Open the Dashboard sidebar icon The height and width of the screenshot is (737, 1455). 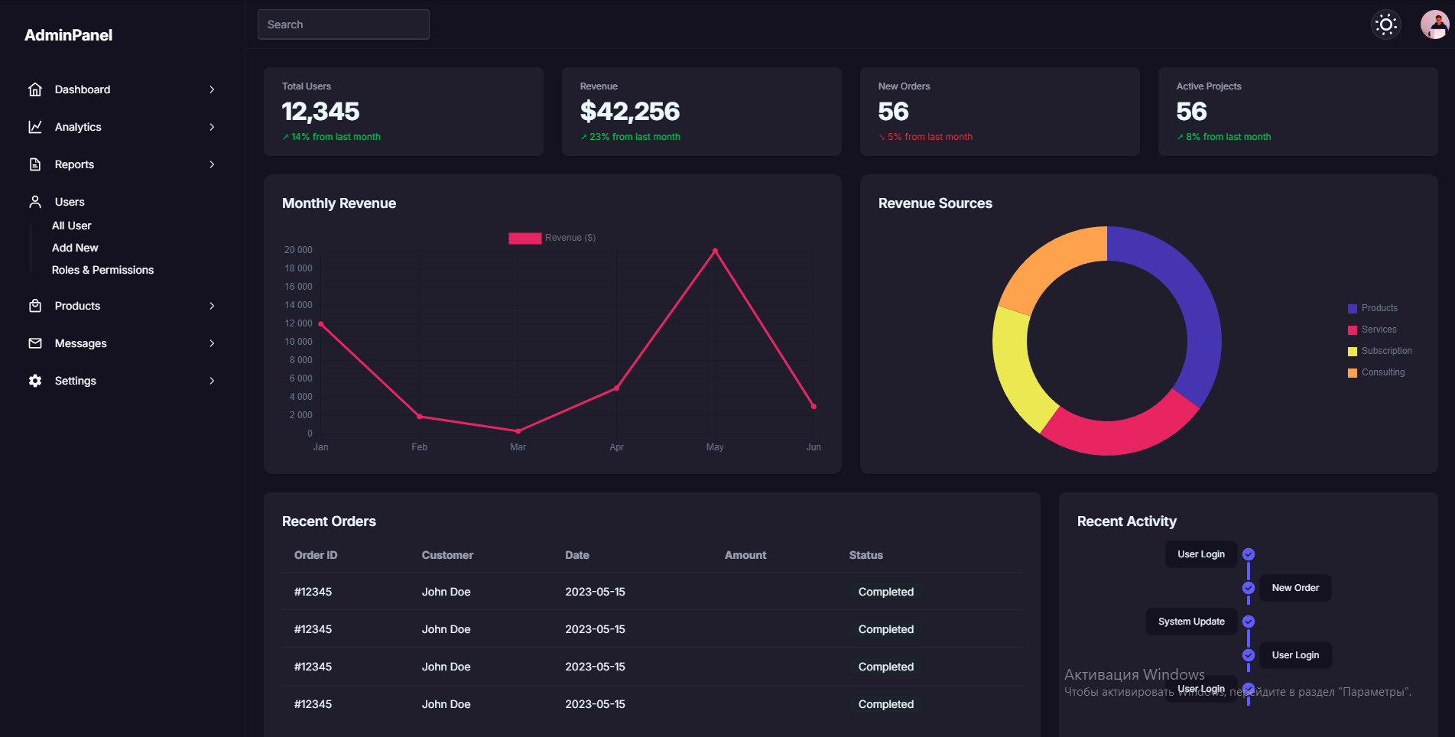[x=35, y=89]
